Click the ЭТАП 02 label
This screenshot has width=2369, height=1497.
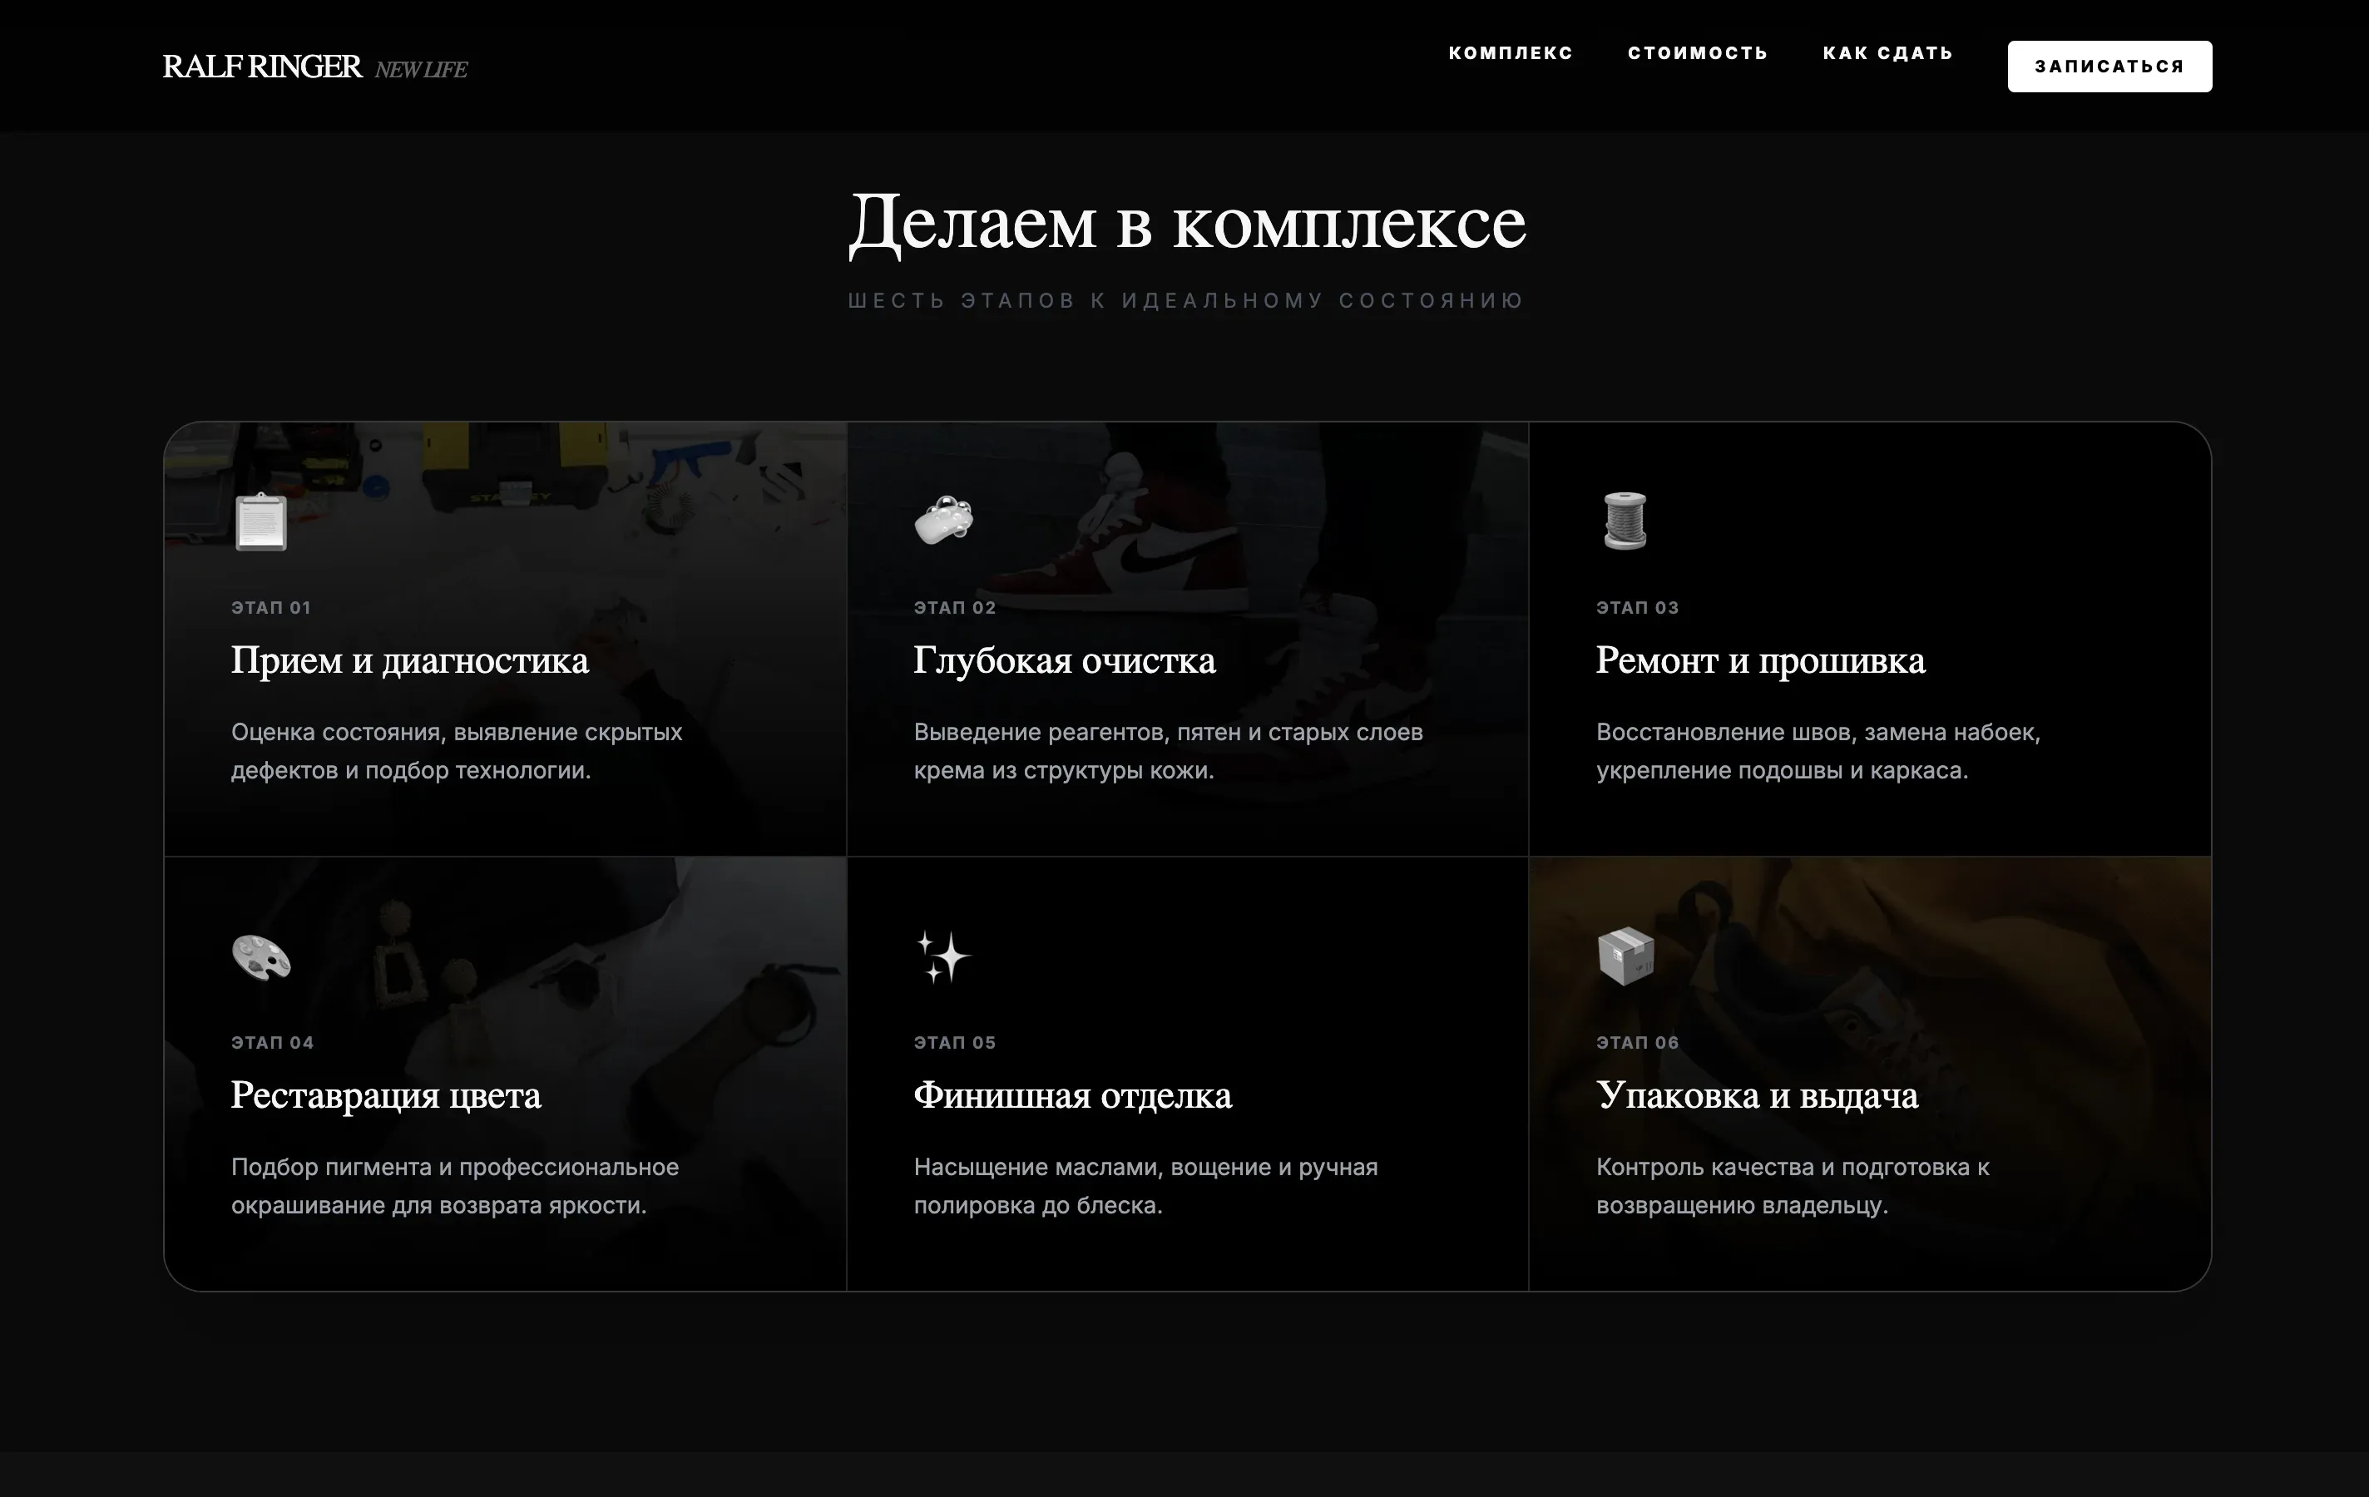[953, 607]
